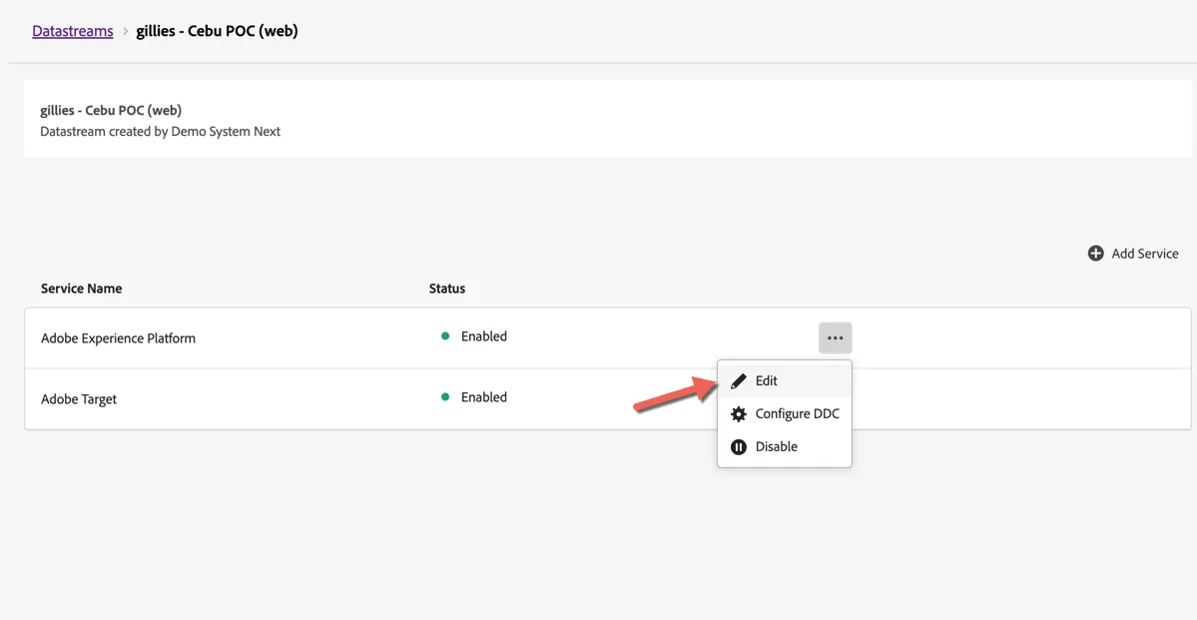Select Configure DDC menu entry

pyautogui.click(x=784, y=414)
